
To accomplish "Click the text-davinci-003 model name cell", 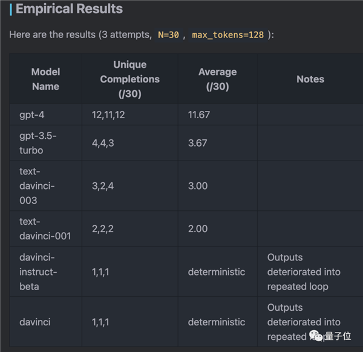I will click(x=37, y=185).
